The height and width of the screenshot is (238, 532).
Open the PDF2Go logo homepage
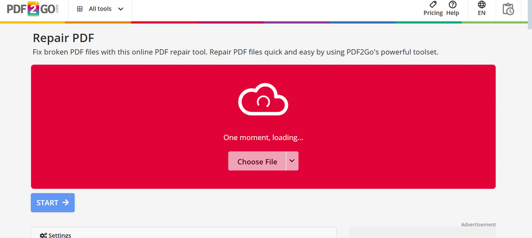click(33, 9)
